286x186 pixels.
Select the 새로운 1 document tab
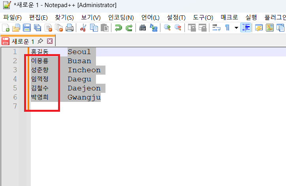pyautogui.click(x=23, y=41)
